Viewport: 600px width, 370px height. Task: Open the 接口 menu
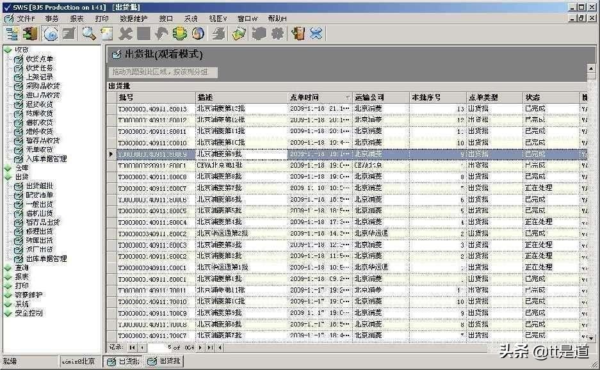point(166,19)
